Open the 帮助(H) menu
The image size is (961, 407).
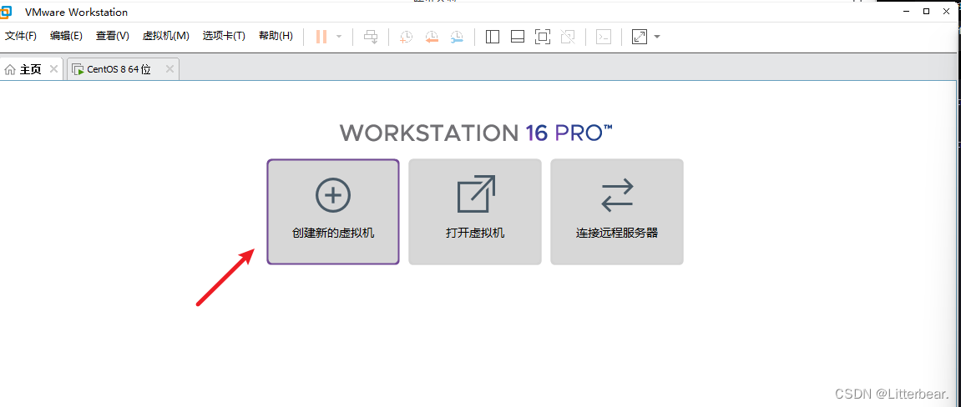(x=276, y=36)
